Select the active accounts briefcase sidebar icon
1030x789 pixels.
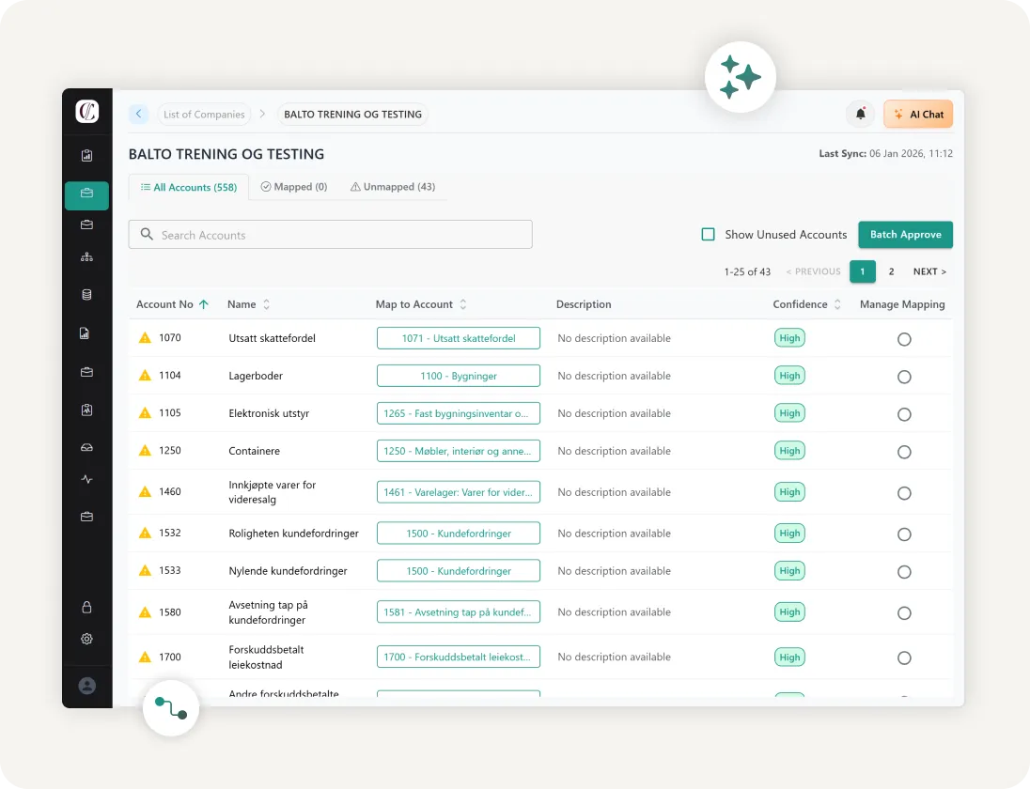tap(86, 194)
